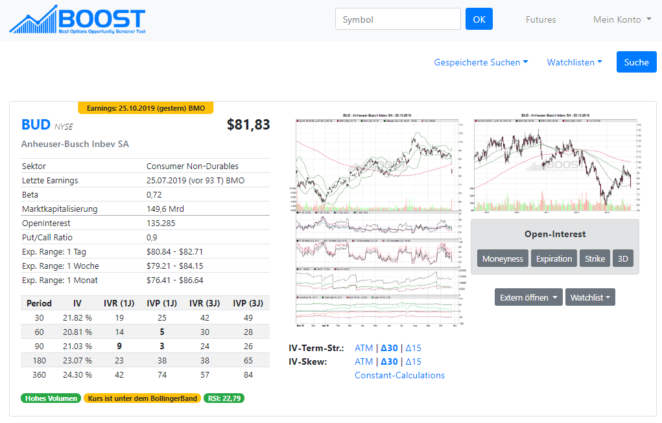Open IV-Term-Str. Δ30 link
This screenshot has width=662, height=423.
(389, 348)
